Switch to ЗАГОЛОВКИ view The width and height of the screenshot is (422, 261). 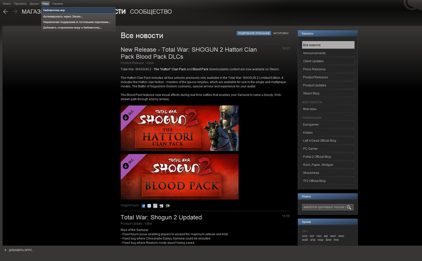click(x=281, y=33)
